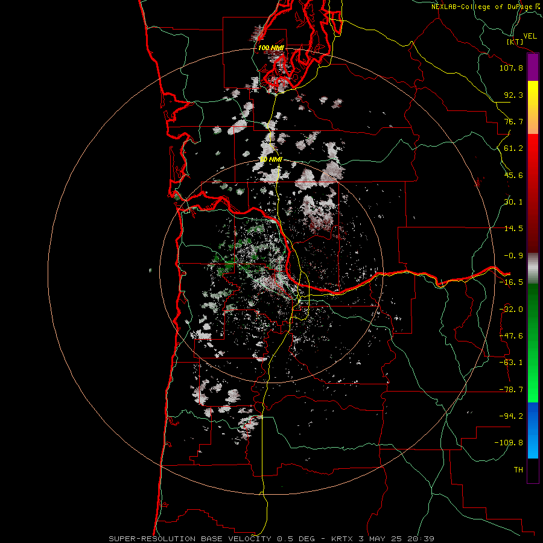
Task: Select the -63.1 legend value
Action: point(511,363)
